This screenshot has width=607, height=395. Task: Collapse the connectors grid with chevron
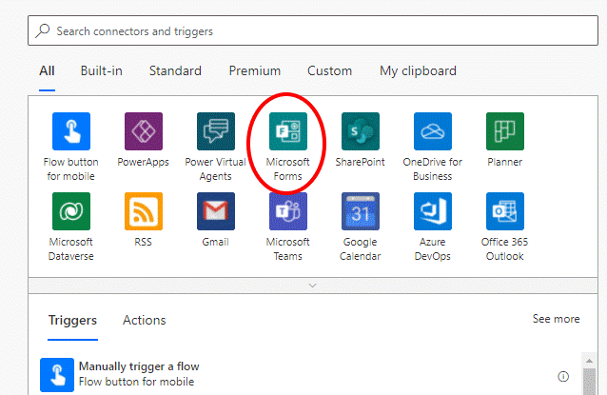click(313, 286)
